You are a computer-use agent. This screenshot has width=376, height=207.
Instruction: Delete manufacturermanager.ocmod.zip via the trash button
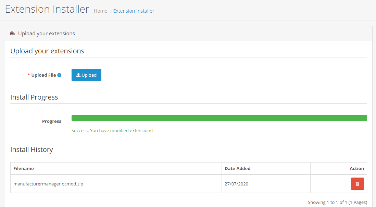coord(357,184)
